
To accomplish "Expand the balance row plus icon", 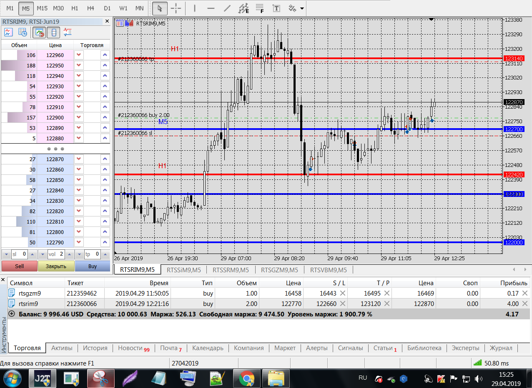I will [12, 314].
